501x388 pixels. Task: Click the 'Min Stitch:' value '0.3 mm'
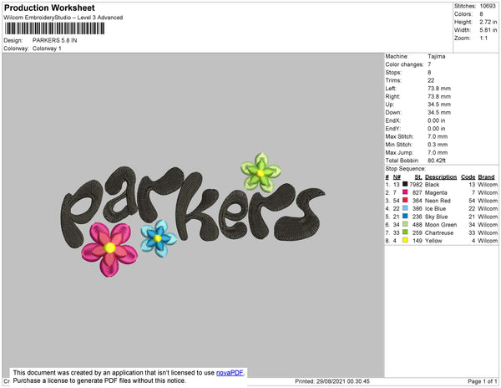(438, 145)
